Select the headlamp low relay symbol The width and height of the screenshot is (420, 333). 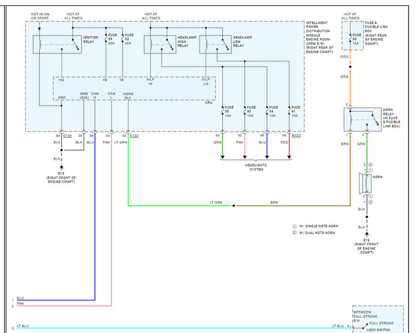pos(215,44)
